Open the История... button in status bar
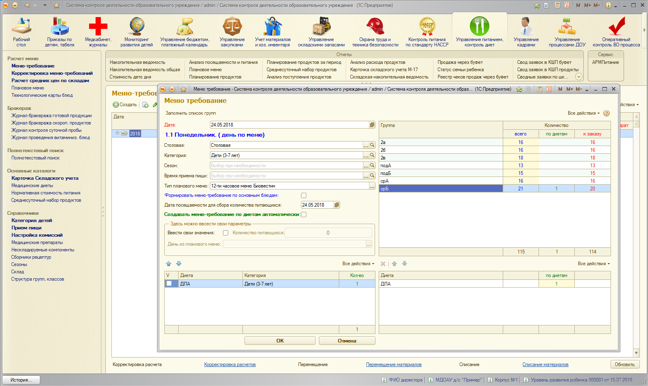 coord(22,380)
